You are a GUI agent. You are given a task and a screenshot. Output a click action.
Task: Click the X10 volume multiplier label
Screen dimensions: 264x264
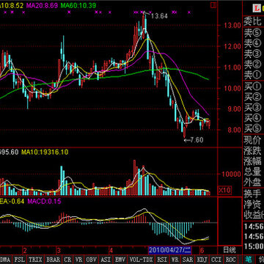224,190
